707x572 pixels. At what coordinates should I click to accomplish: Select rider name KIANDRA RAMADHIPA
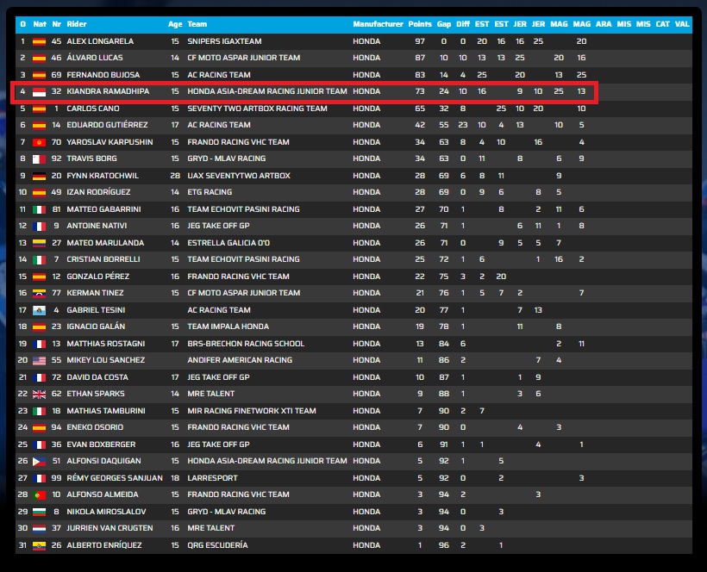pos(108,91)
